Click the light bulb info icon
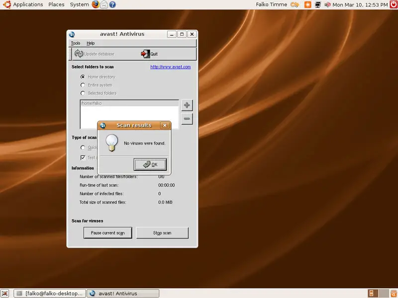 click(x=111, y=143)
